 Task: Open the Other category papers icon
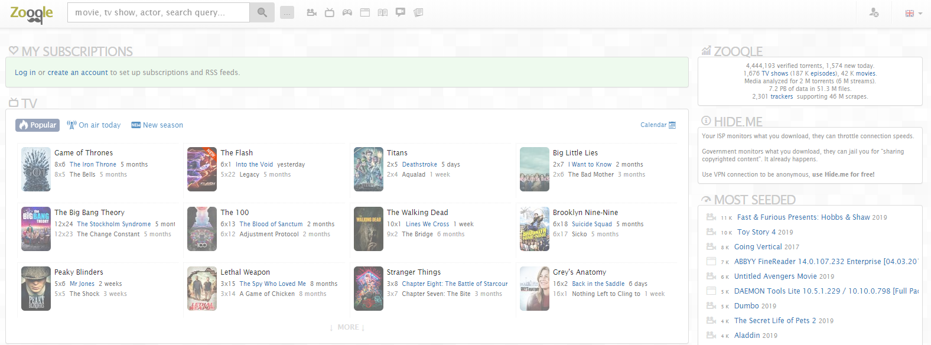[418, 12]
